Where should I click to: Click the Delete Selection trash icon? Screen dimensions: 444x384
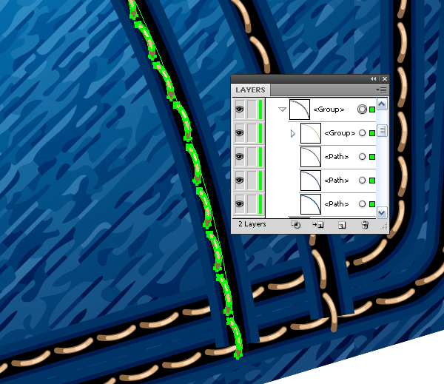(365, 225)
